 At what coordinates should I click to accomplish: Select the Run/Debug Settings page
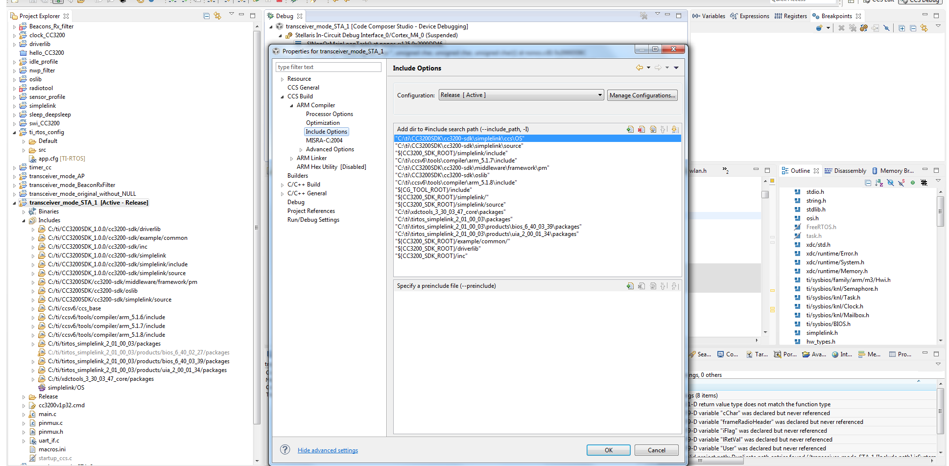[x=313, y=220]
